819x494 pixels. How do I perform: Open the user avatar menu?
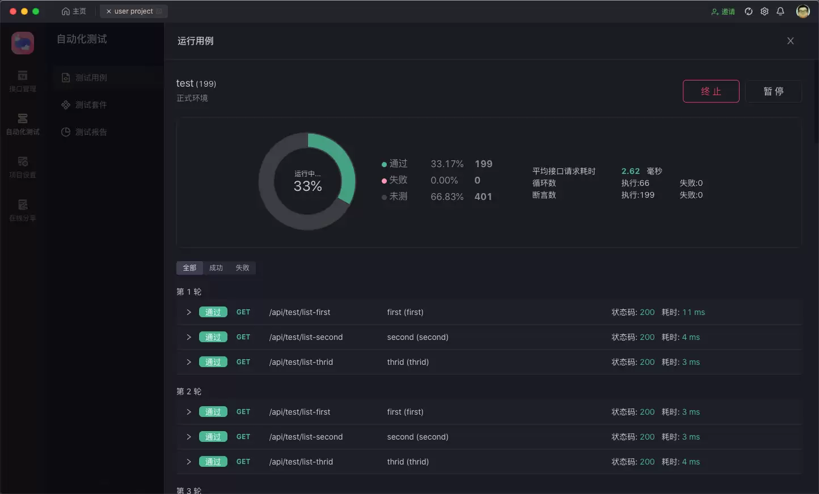coord(803,11)
